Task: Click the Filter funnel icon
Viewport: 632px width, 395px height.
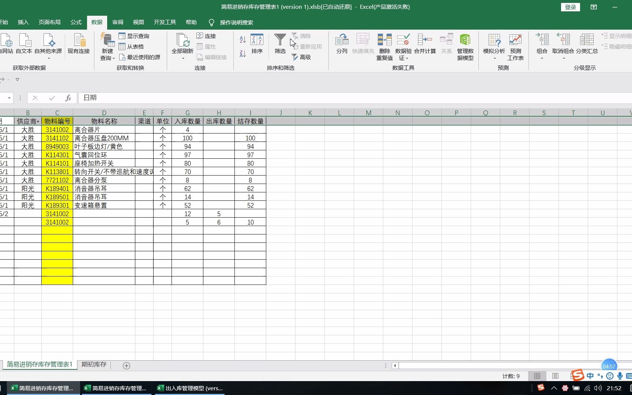Action: pos(280,39)
